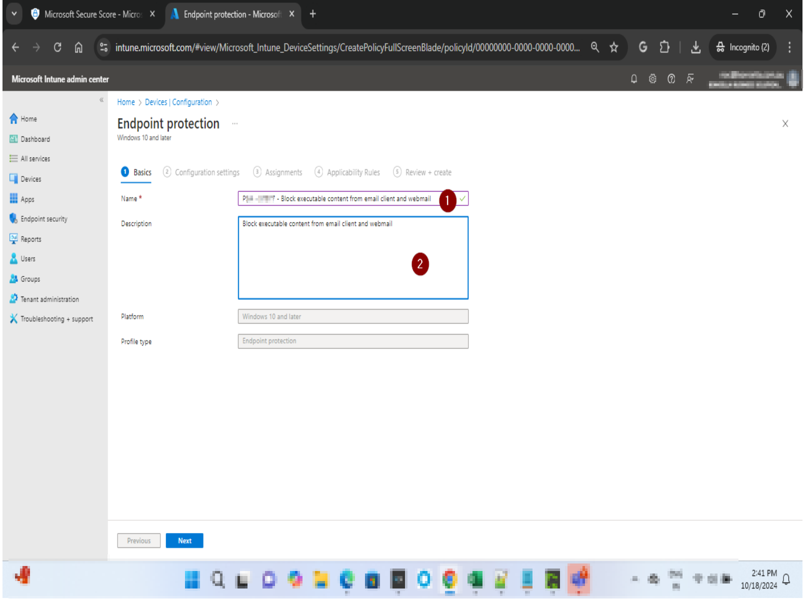804x602 pixels.
Task: Bookmark this page with the star
Action: pos(614,47)
